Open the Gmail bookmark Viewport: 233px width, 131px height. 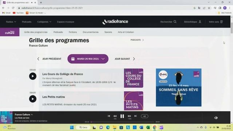[x=7, y=13]
